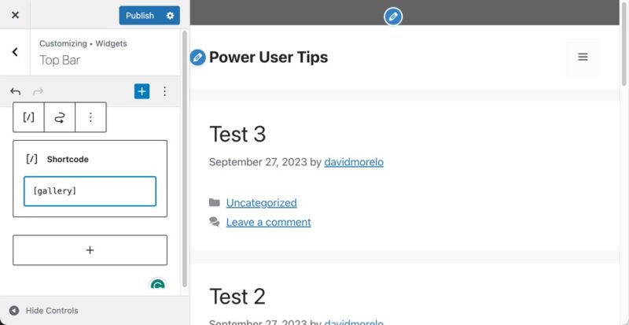
Task: Click the preview page scrollbar
Action: pyautogui.click(x=623, y=42)
